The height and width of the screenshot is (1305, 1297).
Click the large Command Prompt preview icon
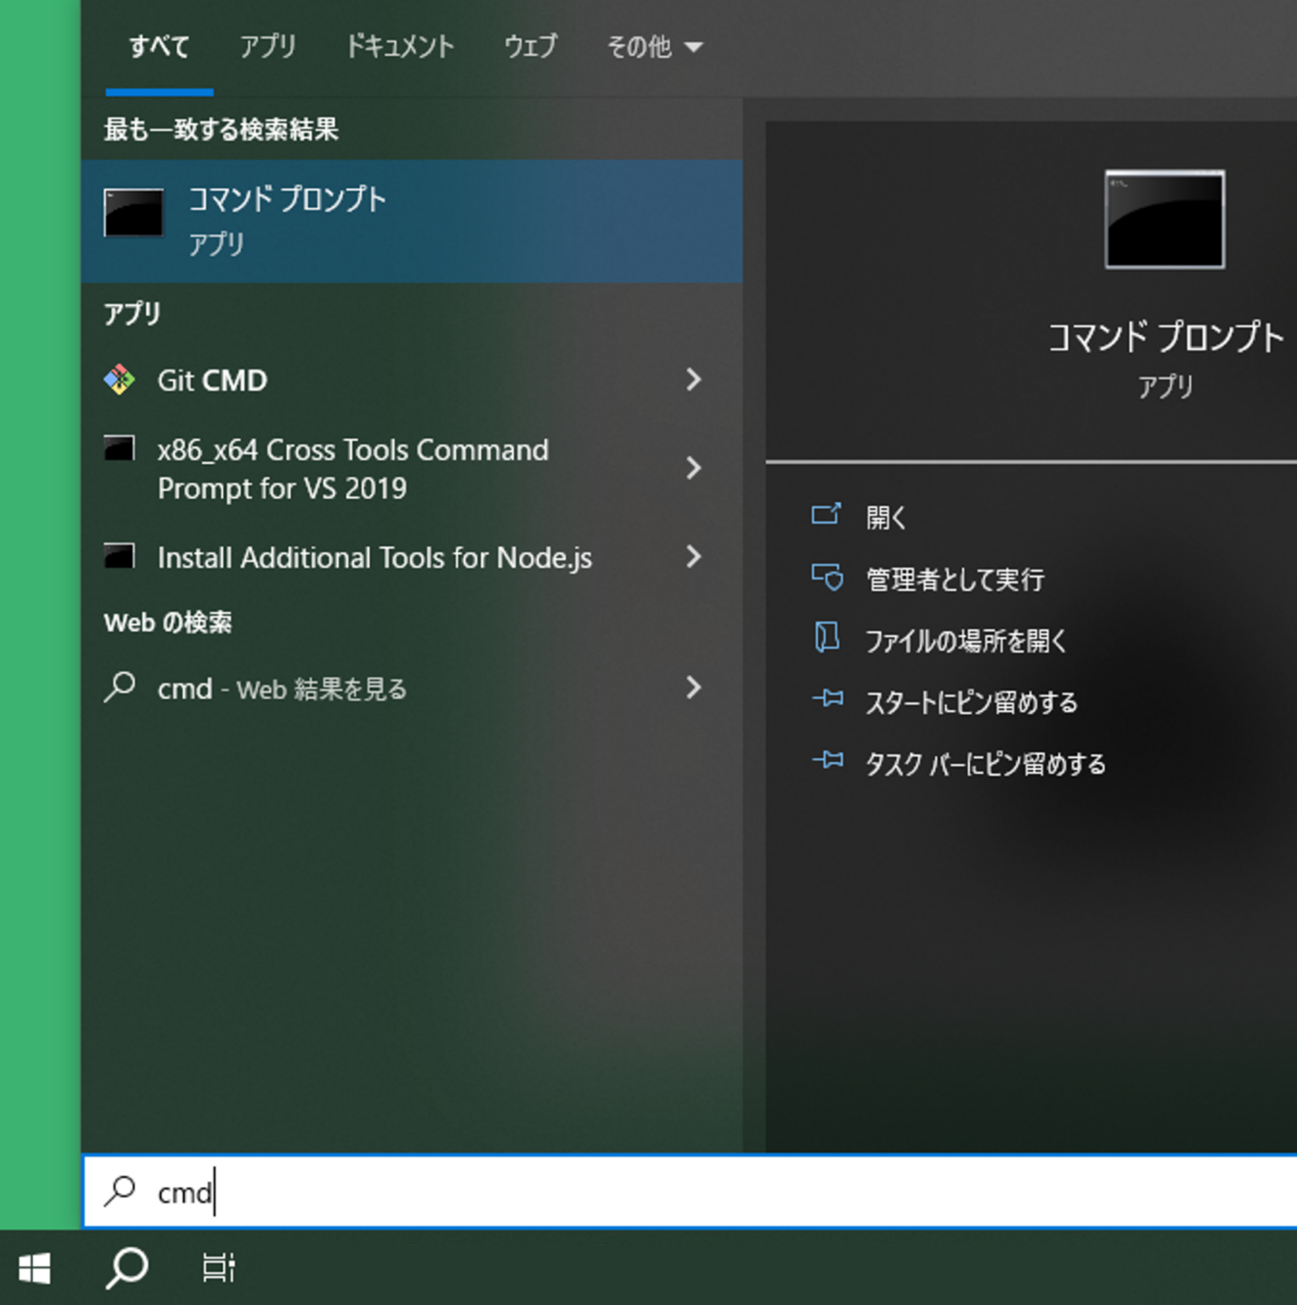coord(1164,219)
